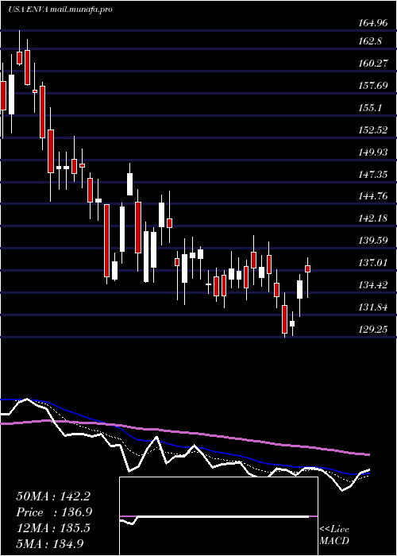397x556 pixels.
Task: Click the 134.42 price axis label
Action: pyautogui.click(x=372, y=285)
